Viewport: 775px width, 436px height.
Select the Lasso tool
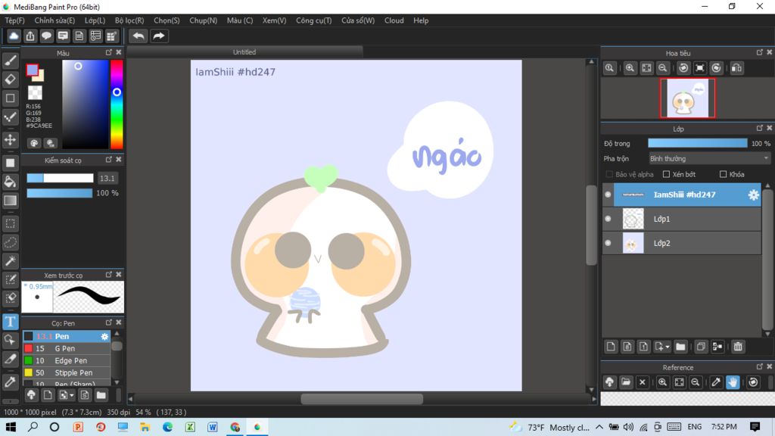pos(10,242)
